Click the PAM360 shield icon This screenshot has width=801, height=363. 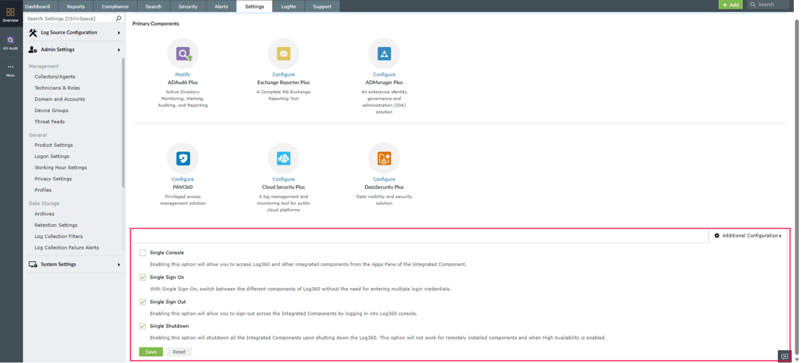click(183, 158)
